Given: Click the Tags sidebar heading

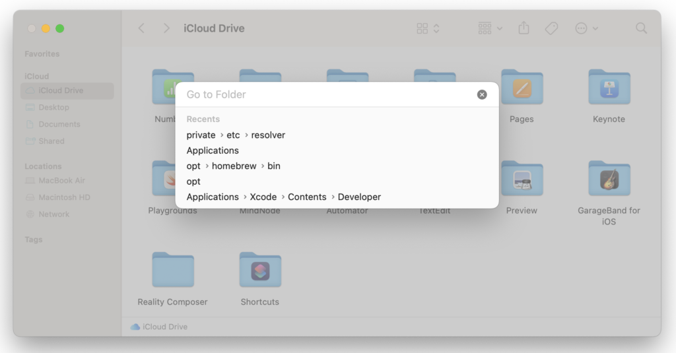Looking at the screenshot, I should click(x=33, y=240).
